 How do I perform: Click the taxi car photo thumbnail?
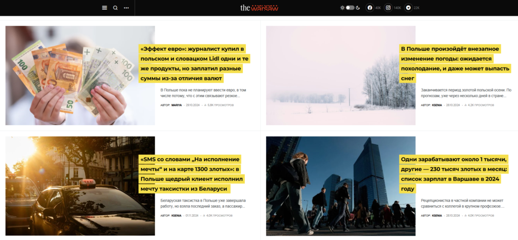pos(80,186)
